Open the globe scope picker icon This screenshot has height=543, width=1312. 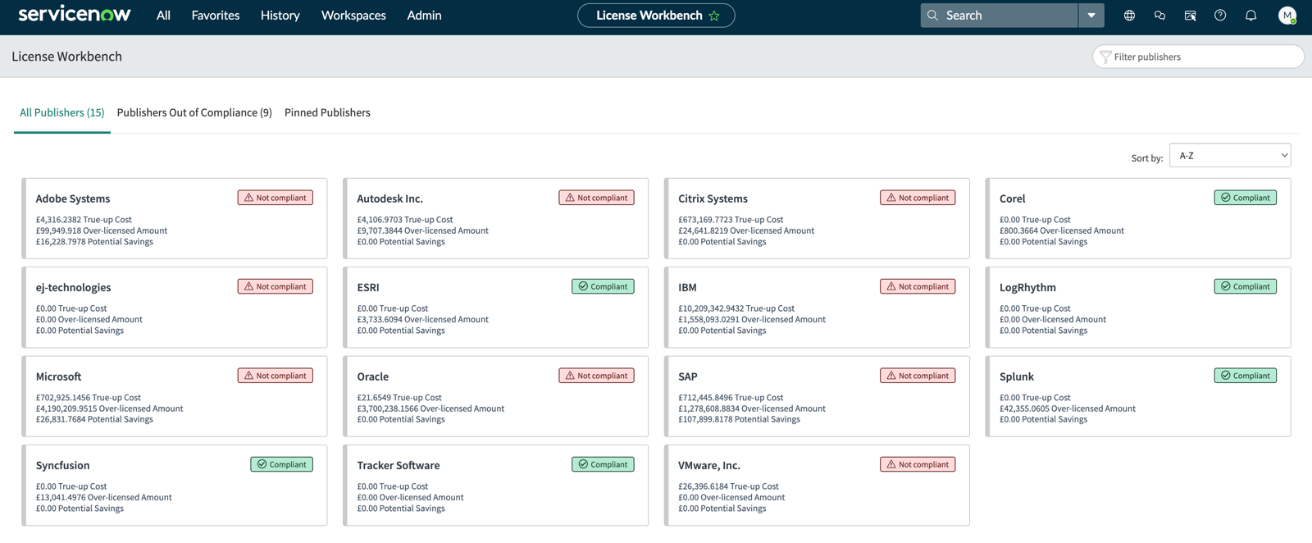click(1129, 16)
